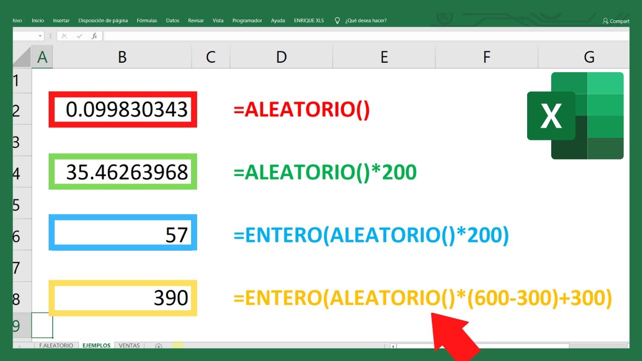Click the formula bar drag handle dots

(50, 36)
